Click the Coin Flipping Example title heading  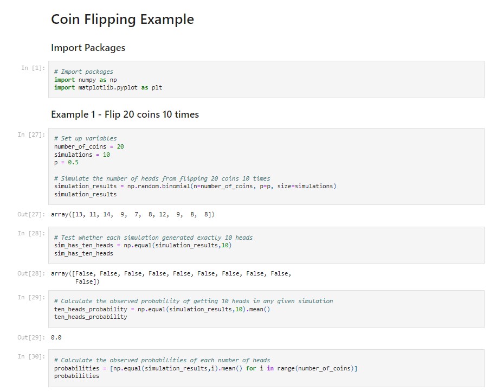point(122,20)
